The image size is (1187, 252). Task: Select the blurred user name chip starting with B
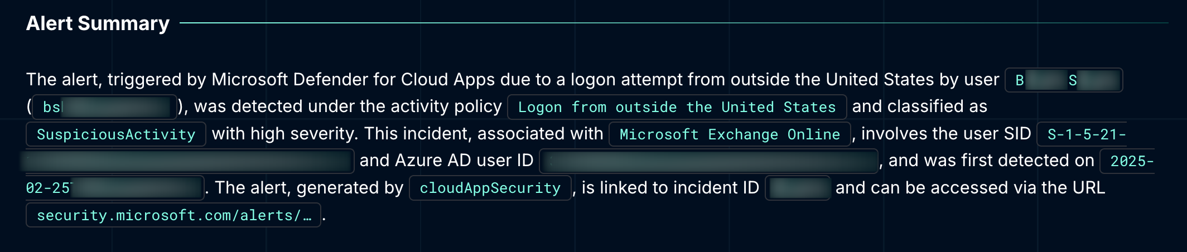pos(1063,80)
